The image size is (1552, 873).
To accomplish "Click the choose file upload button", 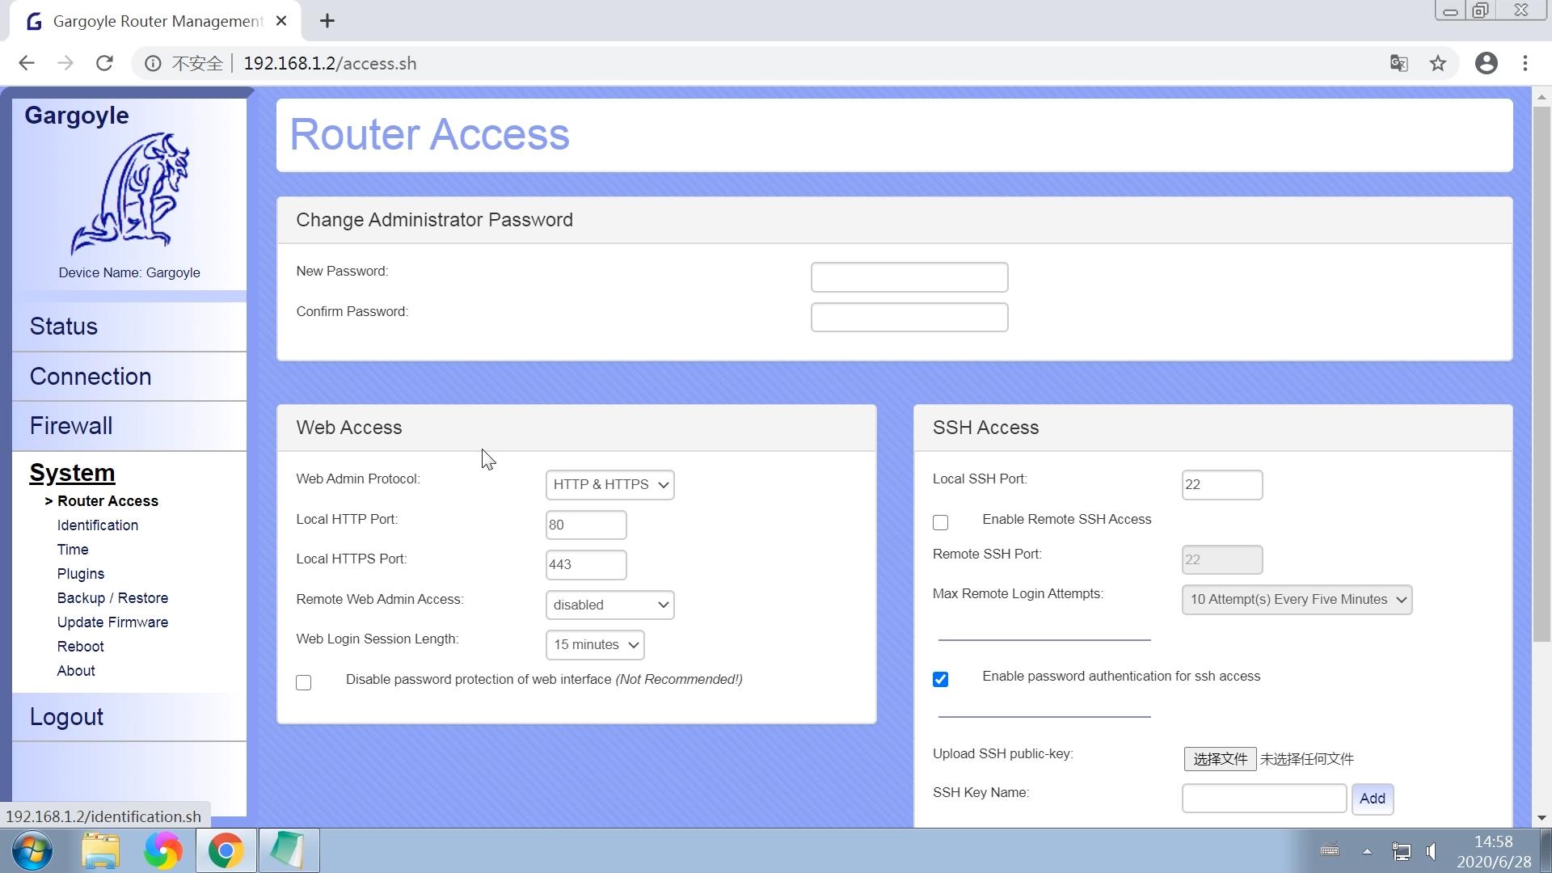I will [1219, 759].
